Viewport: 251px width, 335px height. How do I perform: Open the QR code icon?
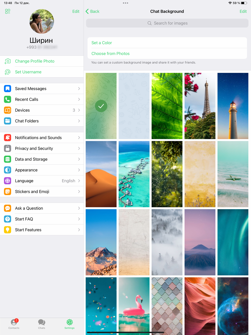click(8, 12)
